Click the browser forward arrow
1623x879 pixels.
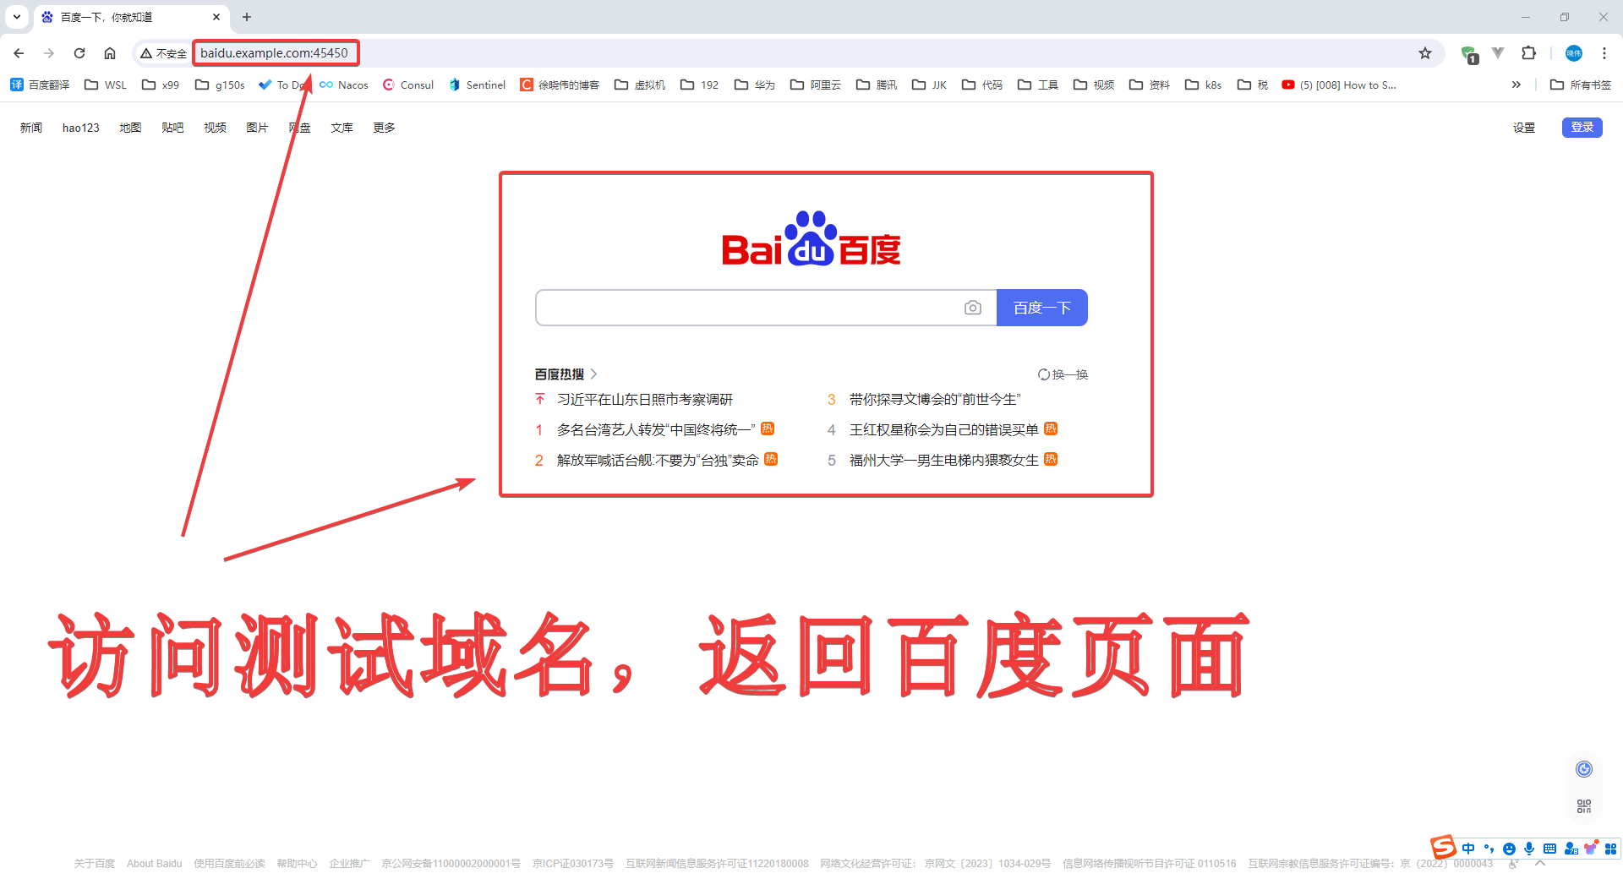click(x=49, y=53)
